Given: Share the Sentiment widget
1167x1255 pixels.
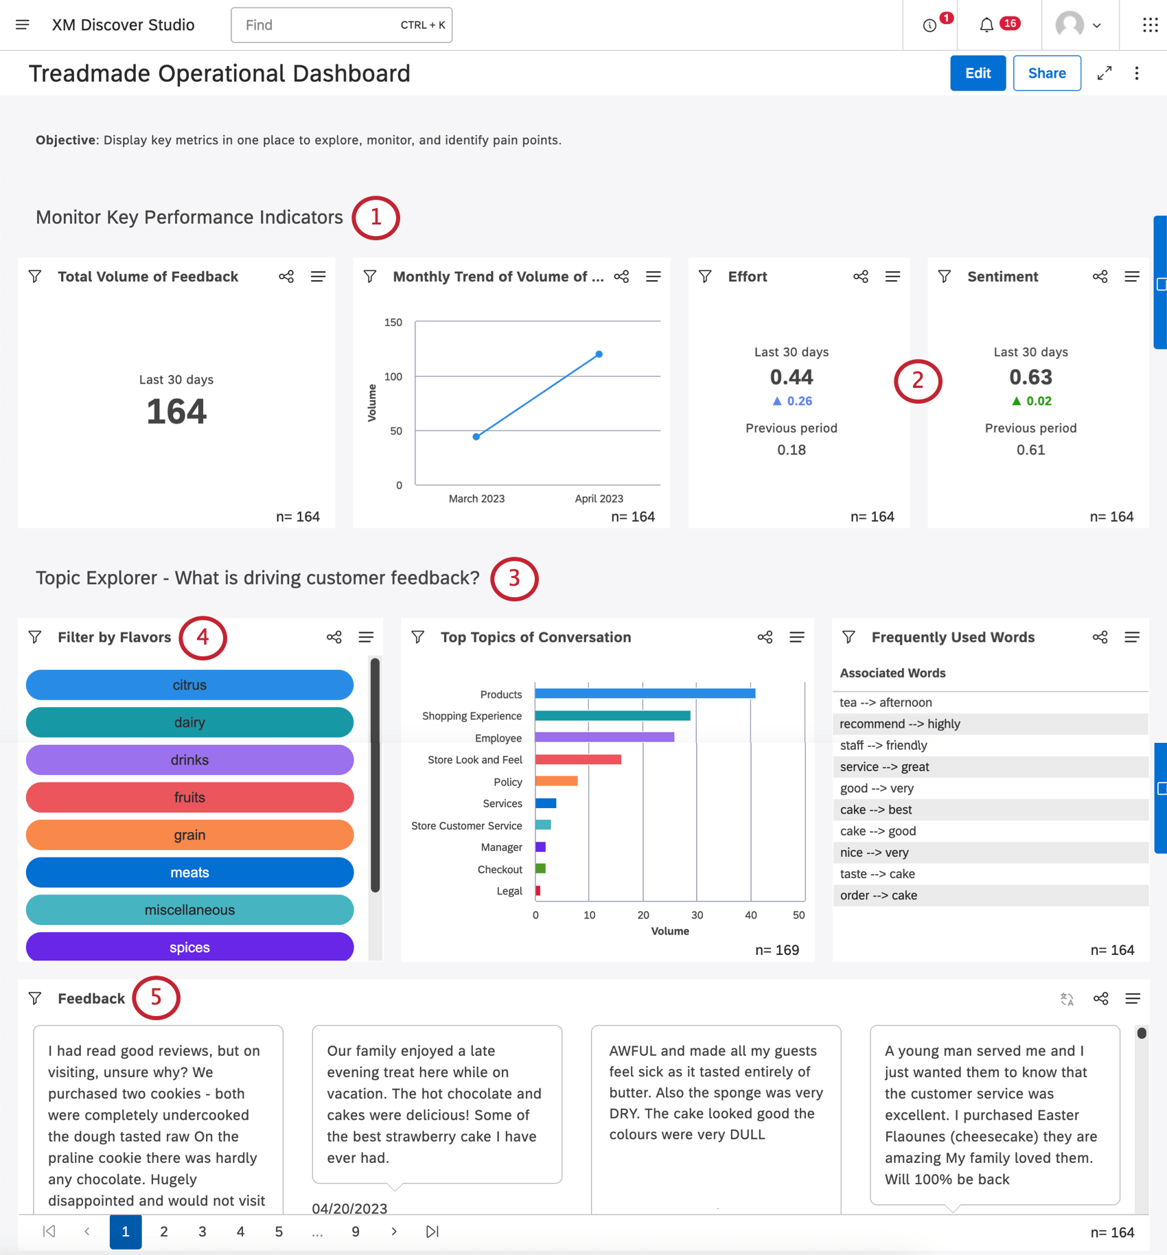Looking at the screenshot, I should coord(1100,277).
